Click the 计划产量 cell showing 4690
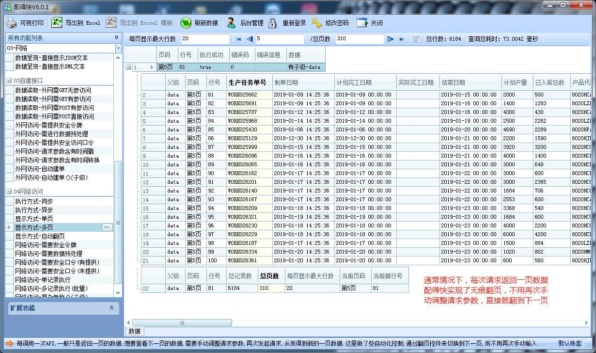 point(517,129)
